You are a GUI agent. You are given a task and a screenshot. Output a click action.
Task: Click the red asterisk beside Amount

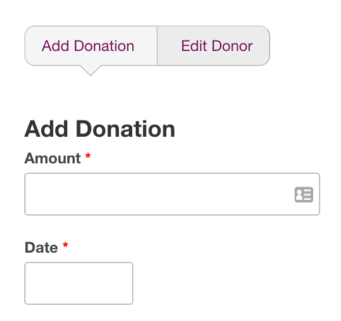tap(88, 156)
